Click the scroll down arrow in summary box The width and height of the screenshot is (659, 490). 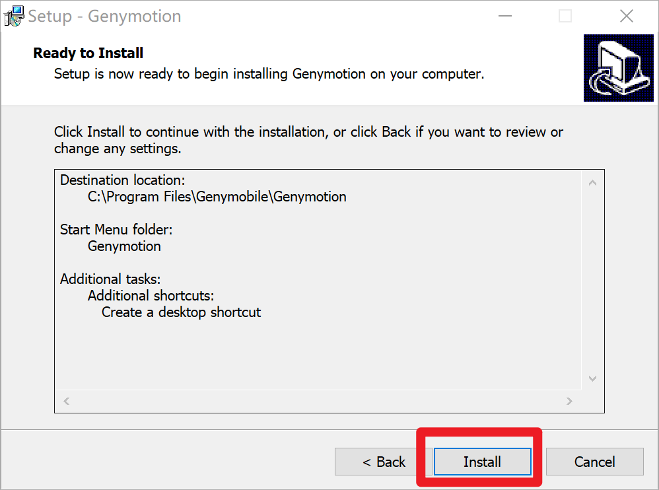coord(592,378)
